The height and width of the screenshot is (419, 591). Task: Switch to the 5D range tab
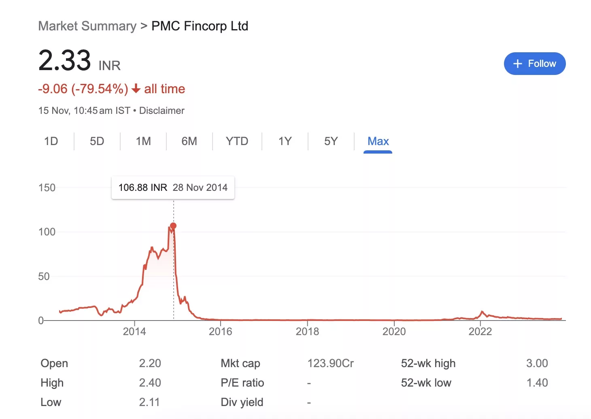pyautogui.click(x=97, y=141)
